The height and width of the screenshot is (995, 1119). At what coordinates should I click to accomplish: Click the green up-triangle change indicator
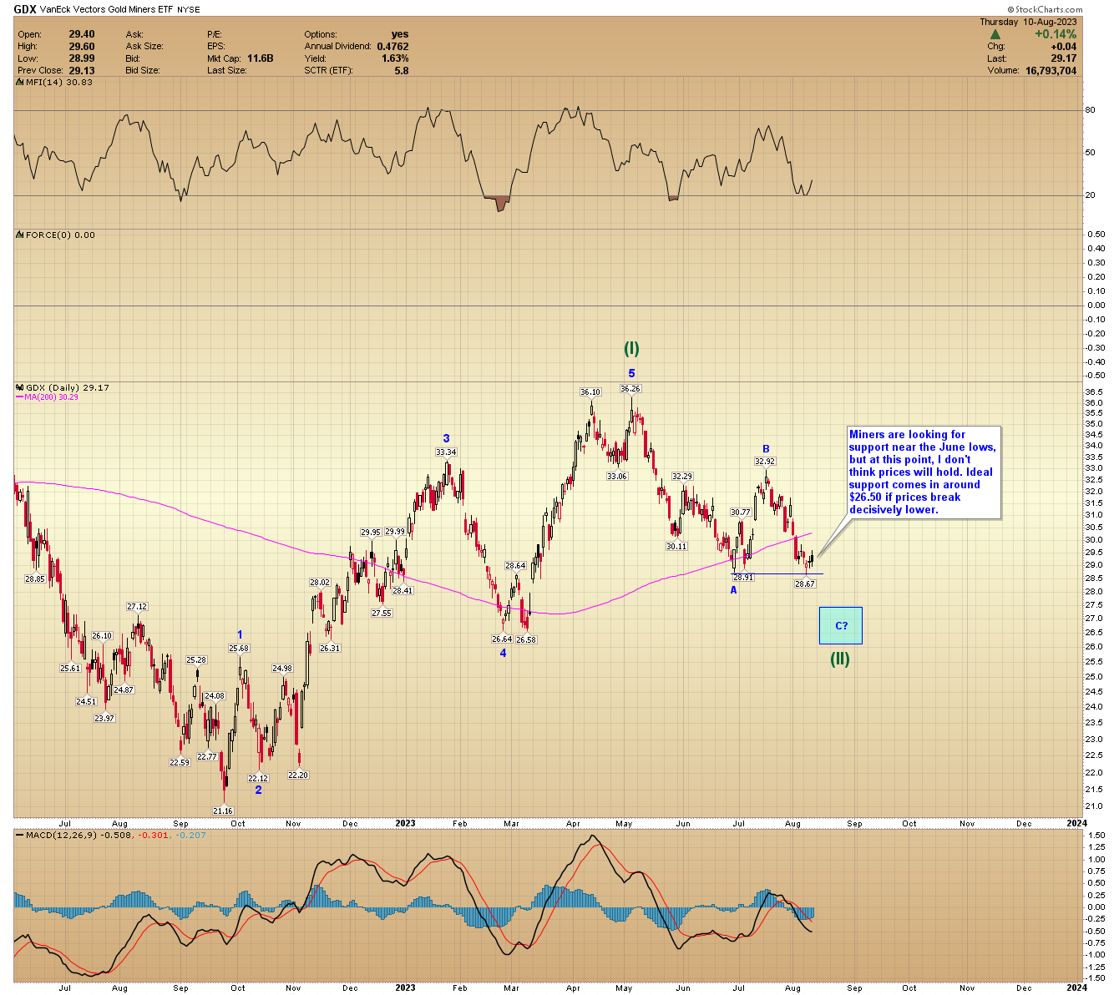click(995, 34)
